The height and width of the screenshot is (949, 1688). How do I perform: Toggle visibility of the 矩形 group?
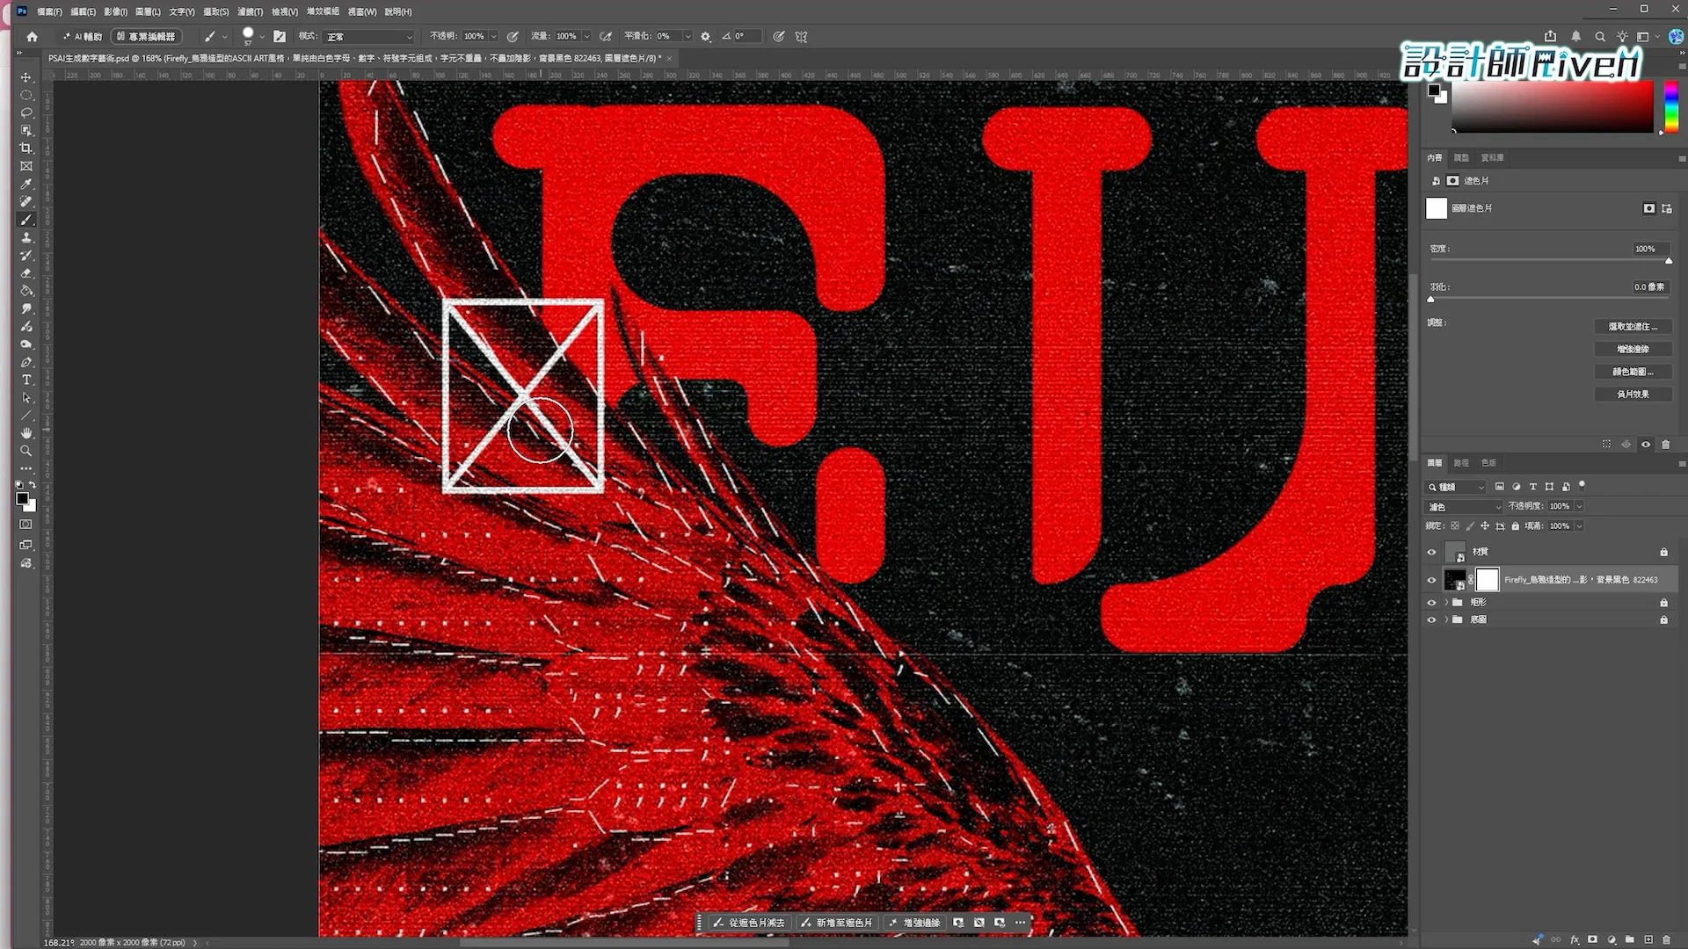[x=1431, y=603]
